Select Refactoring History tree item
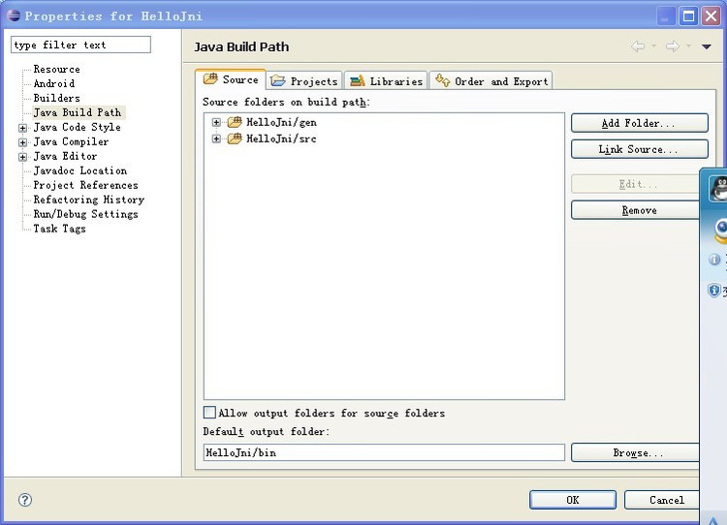 tap(88, 200)
